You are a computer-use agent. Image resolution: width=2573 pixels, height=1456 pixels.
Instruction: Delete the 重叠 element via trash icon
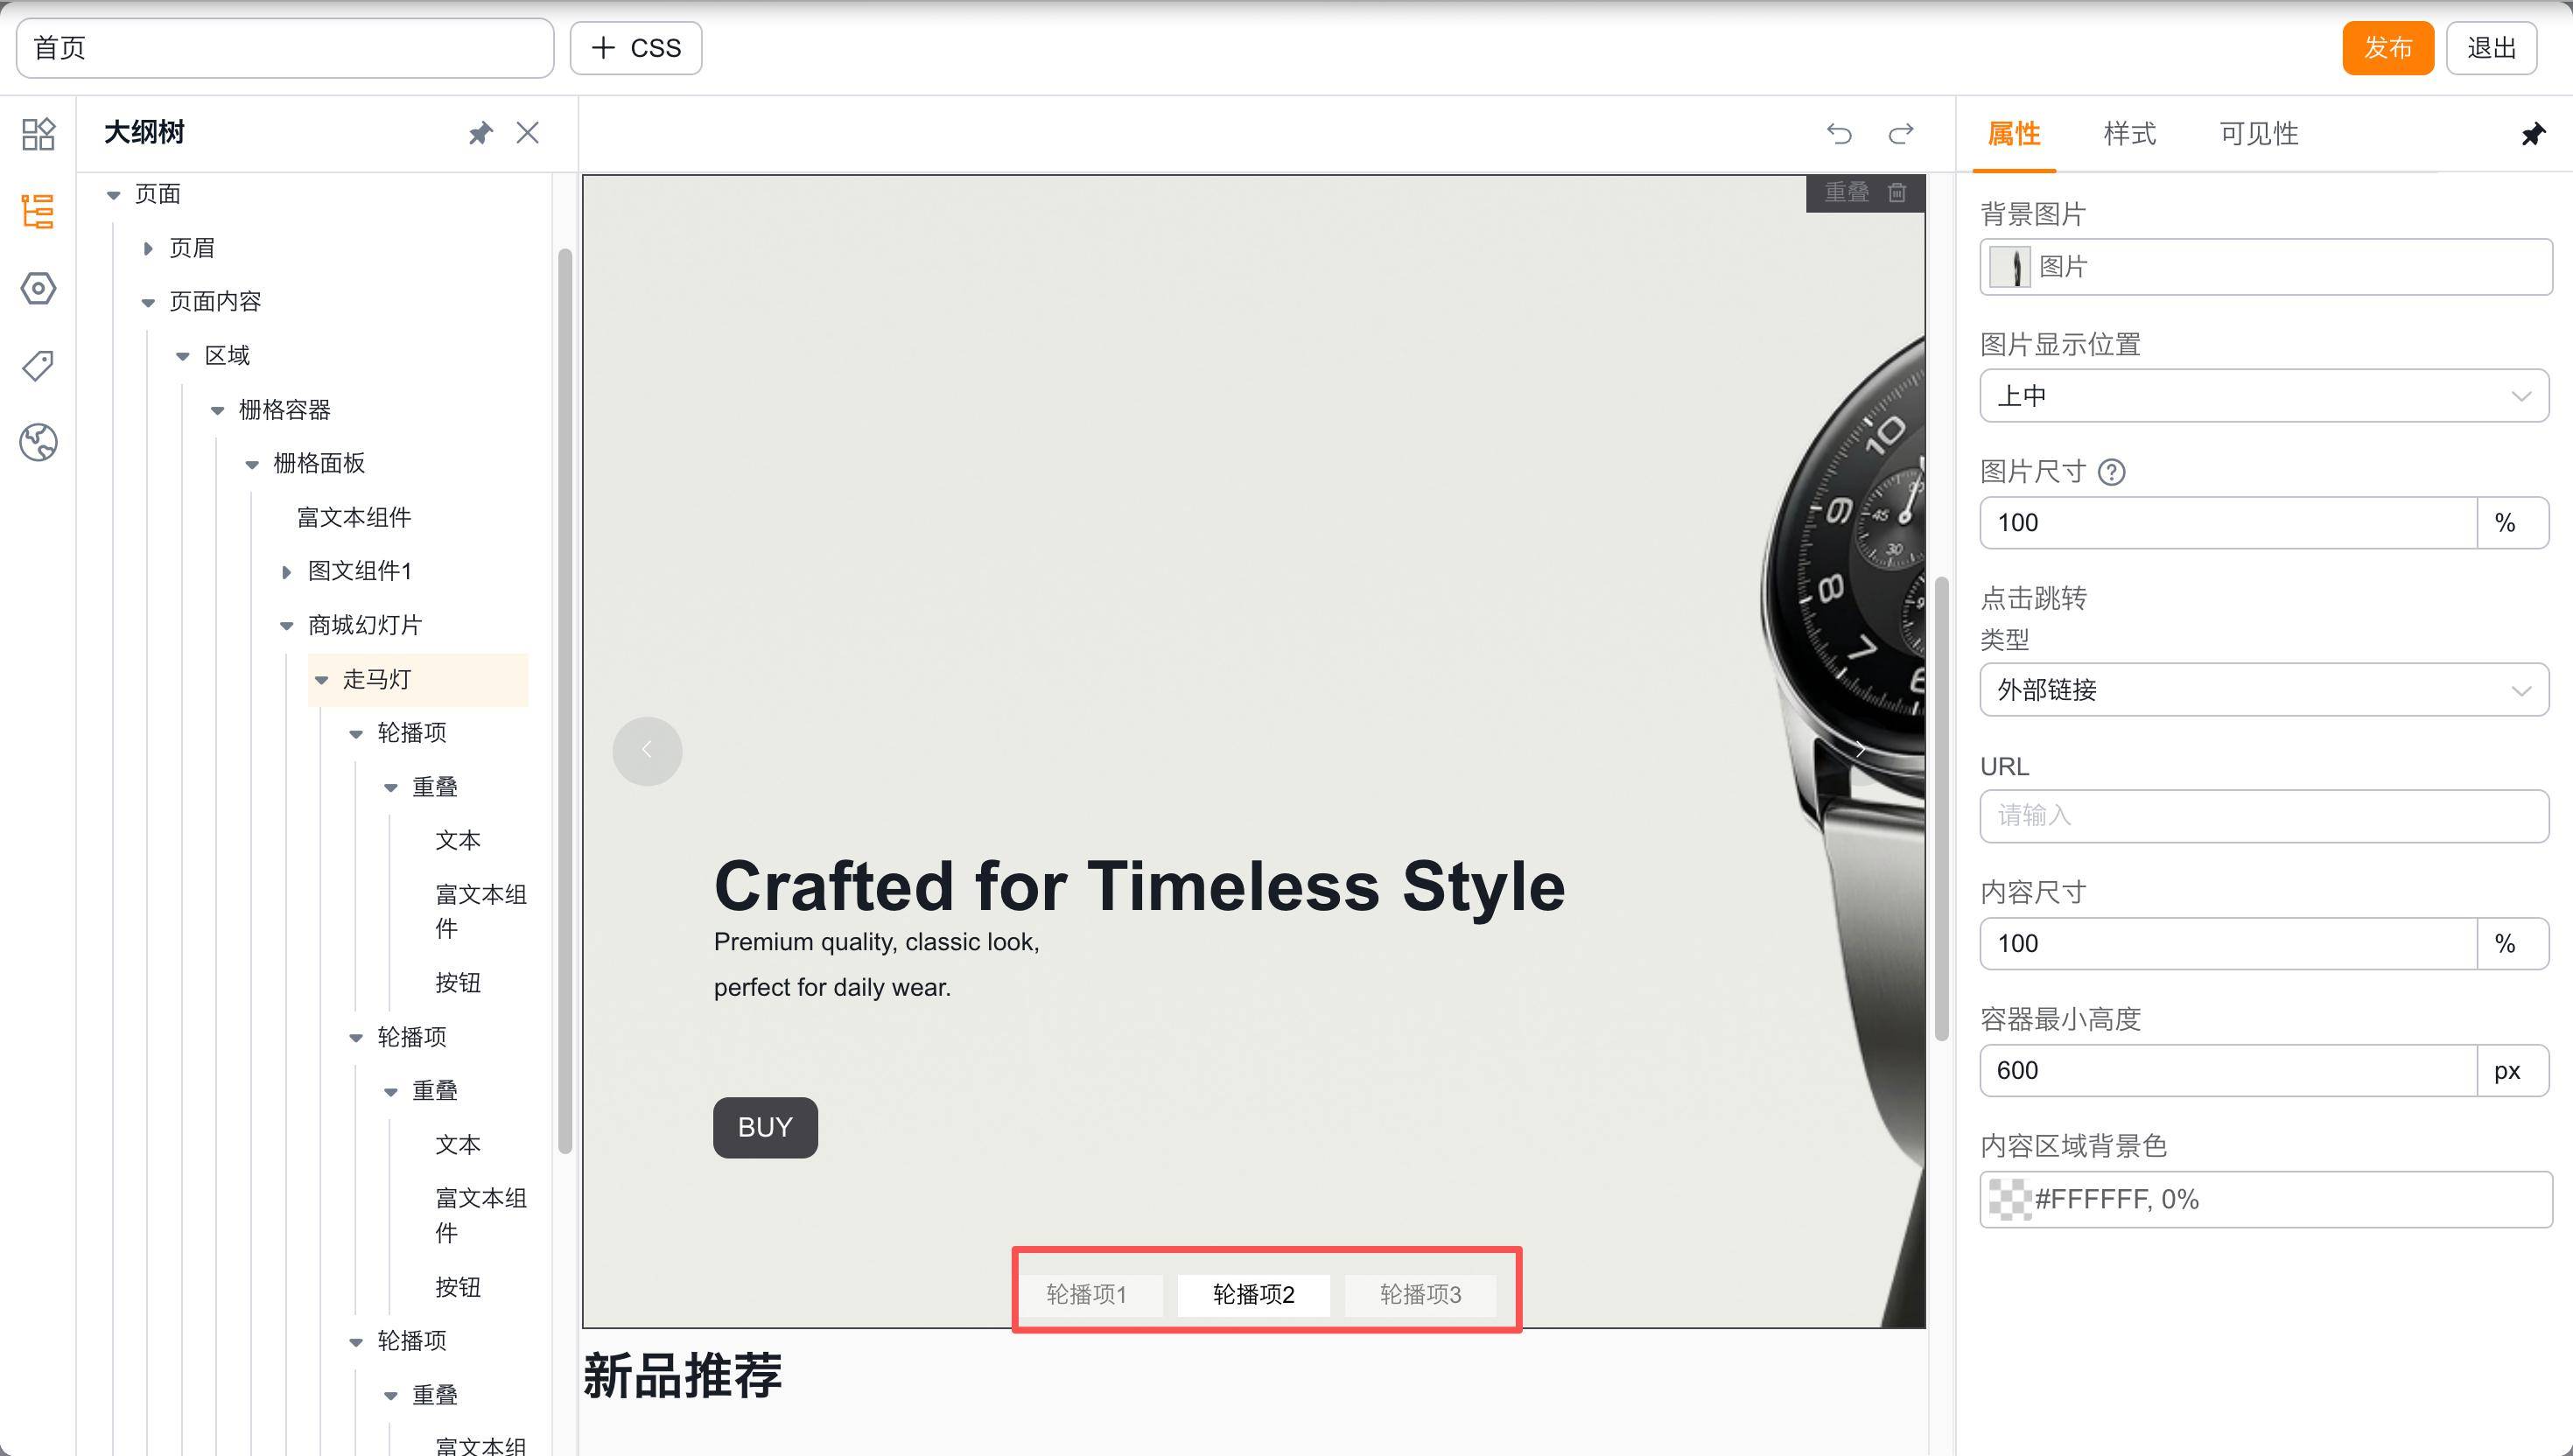click(x=1897, y=192)
